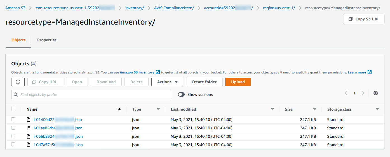Click the refresh objects icon button

coord(18,82)
